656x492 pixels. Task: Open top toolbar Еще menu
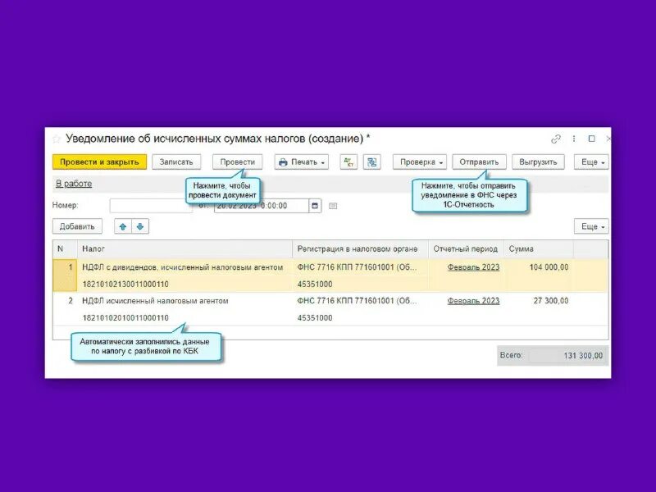(591, 162)
